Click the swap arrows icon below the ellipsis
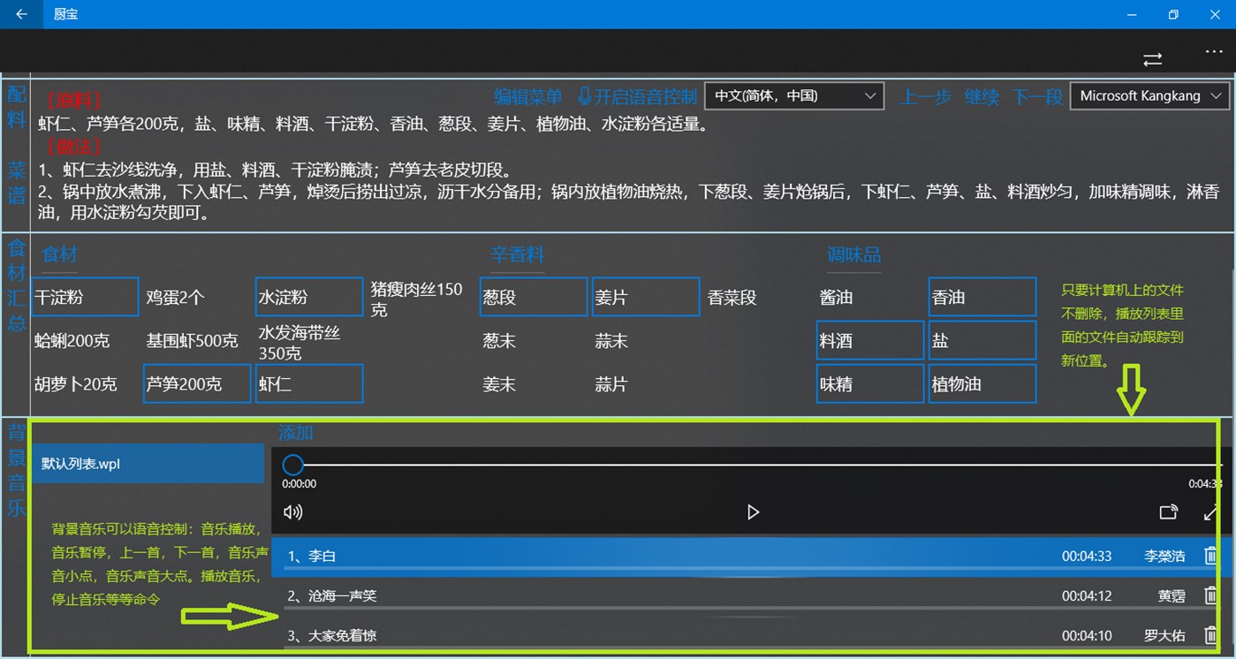Screen dimensions: 1236x659 pos(1152,60)
